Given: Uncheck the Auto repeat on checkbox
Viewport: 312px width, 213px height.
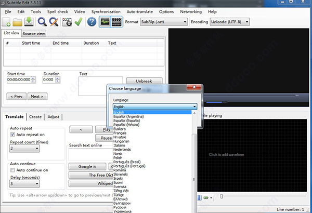Looking at the screenshot, I should coord(13,135).
